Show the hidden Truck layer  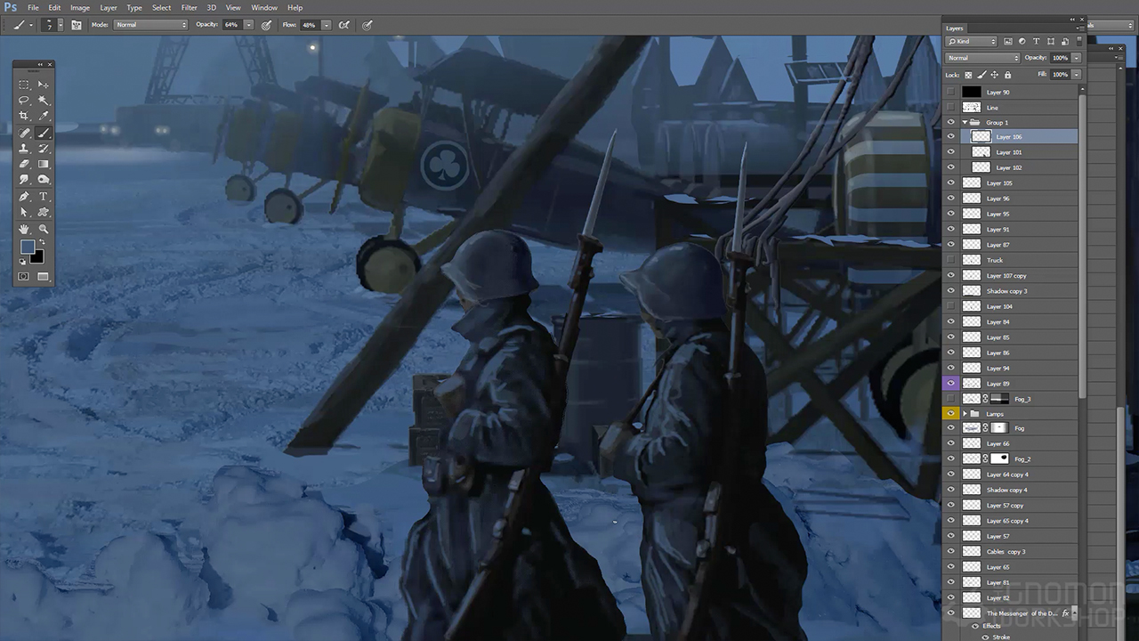(950, 260)
